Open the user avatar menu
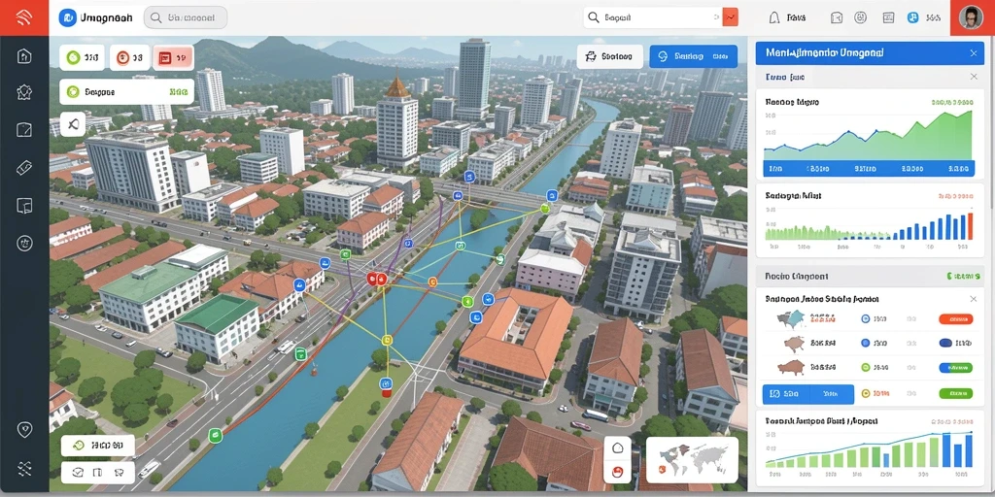The width and height of the screenshot is (995, 497). 971,17
